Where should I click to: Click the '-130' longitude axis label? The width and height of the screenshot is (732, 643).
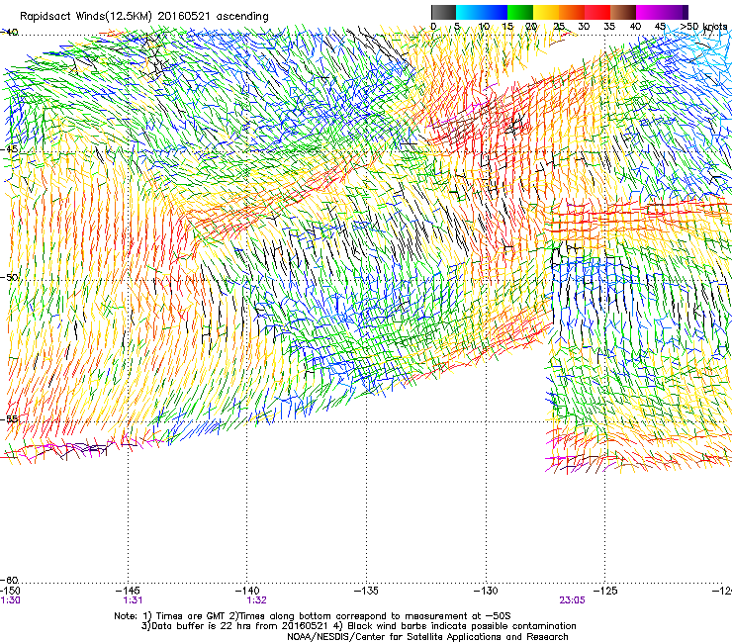486,592
